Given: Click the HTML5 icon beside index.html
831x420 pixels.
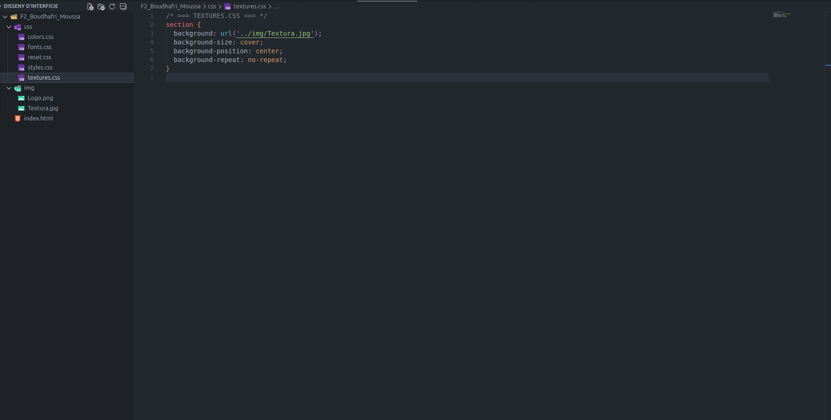Looking at the screenshot, I should (x=18, y=119).
